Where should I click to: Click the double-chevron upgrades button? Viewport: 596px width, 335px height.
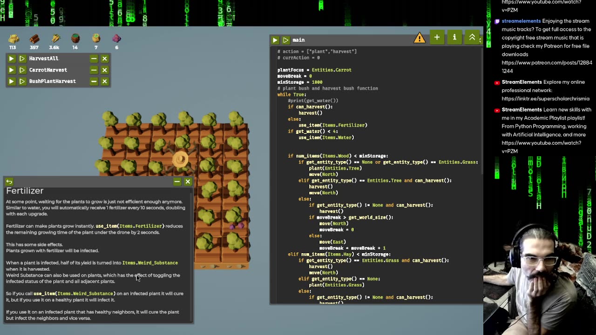pos(472,38)
